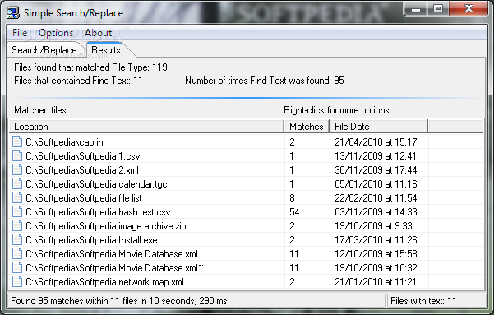Select row C:\Softpedia\Softpedia 2.xml

(x=247, y=169)
